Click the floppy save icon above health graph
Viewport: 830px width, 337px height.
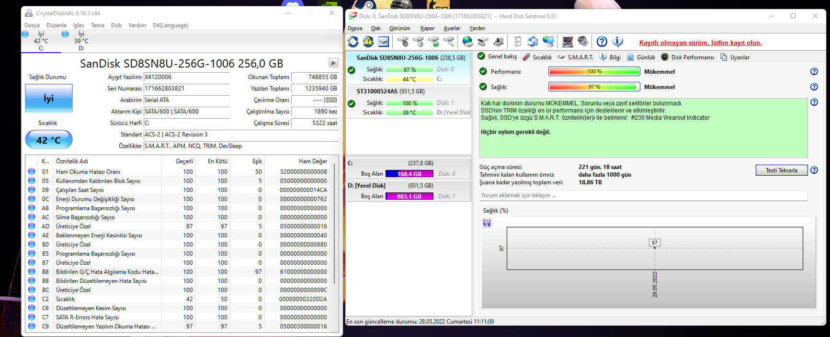487,223
